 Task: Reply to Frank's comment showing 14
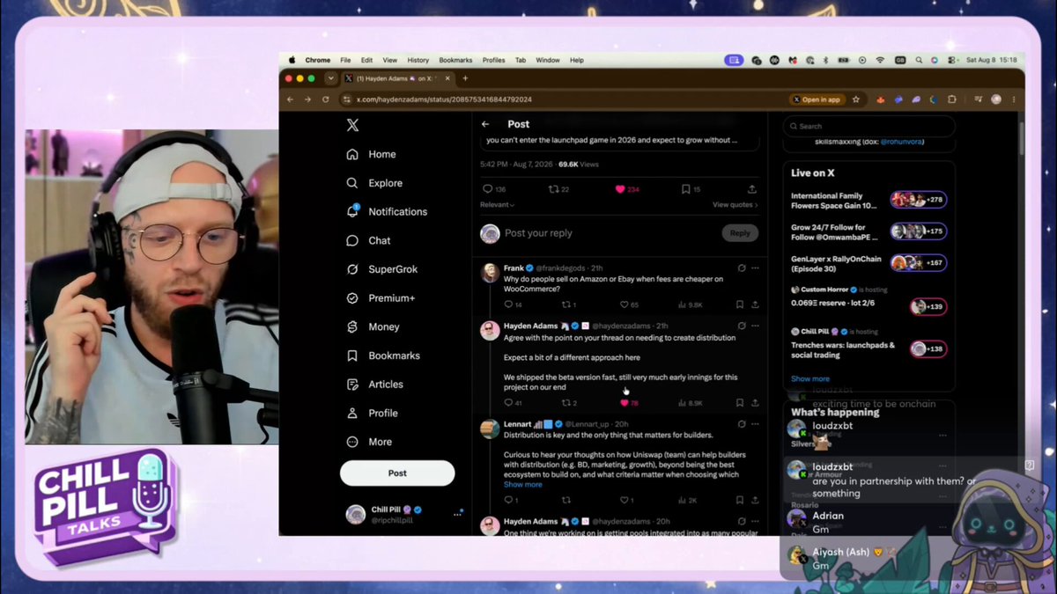coord(513,304)
